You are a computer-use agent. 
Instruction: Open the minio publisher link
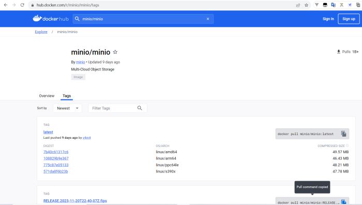coord(80,62)
